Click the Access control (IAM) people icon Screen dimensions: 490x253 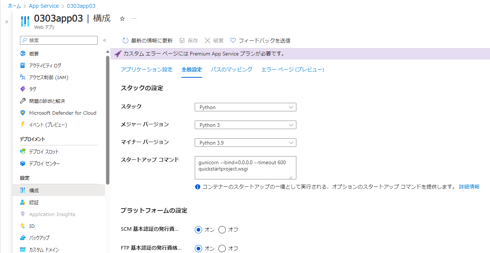pyautogui.click(x=23, y=77)
